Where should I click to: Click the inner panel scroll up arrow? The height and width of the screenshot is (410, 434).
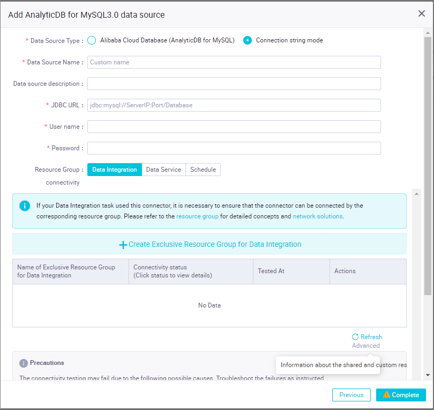tap(416, 194)
